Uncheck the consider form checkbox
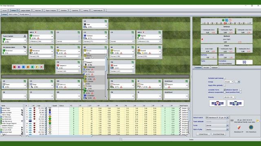Screen dimensions: 261x146 tap(225, 90)
